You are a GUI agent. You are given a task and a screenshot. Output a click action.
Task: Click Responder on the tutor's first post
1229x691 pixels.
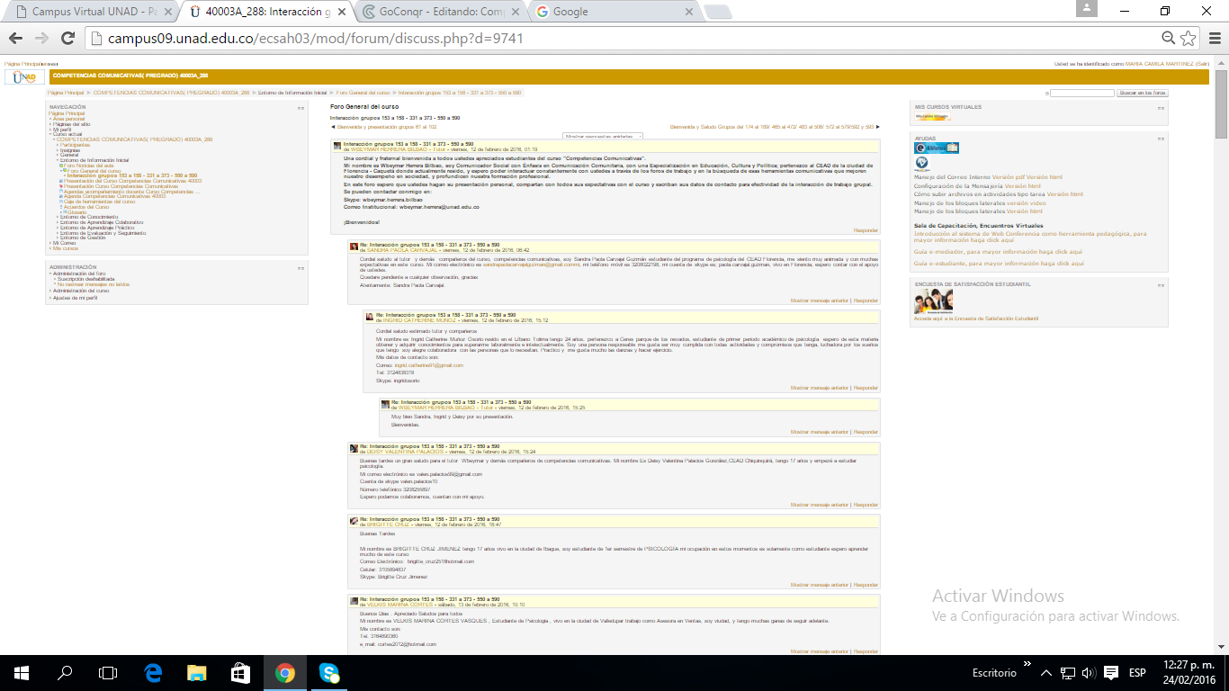click(x=866, y=230)
